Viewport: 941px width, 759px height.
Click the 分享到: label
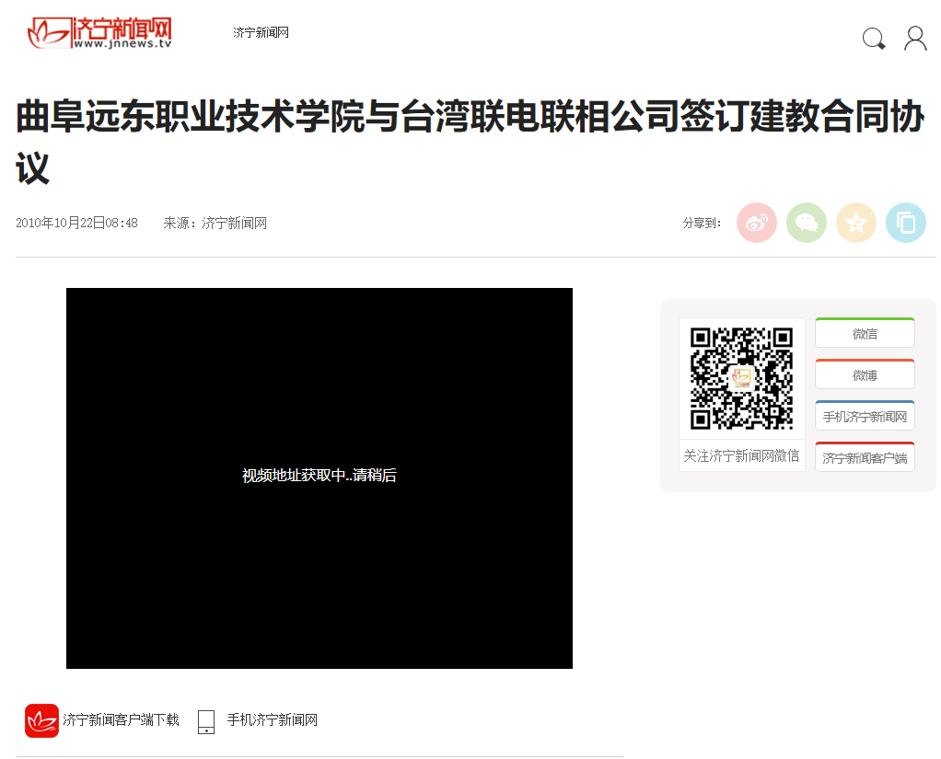pos(703,223)
